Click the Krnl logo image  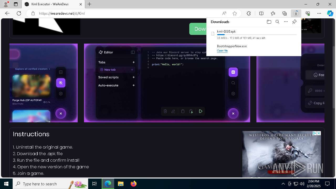tap(46, 27)
